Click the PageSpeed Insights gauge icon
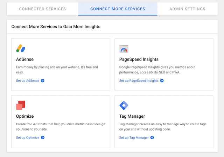This screenshot has height=157, width=224. pyautogui.click(x=124, y=49)
